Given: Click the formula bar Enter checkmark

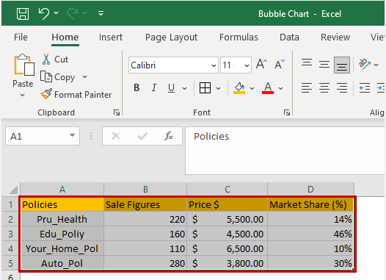Looking at the screenshot, I should 142,136.
